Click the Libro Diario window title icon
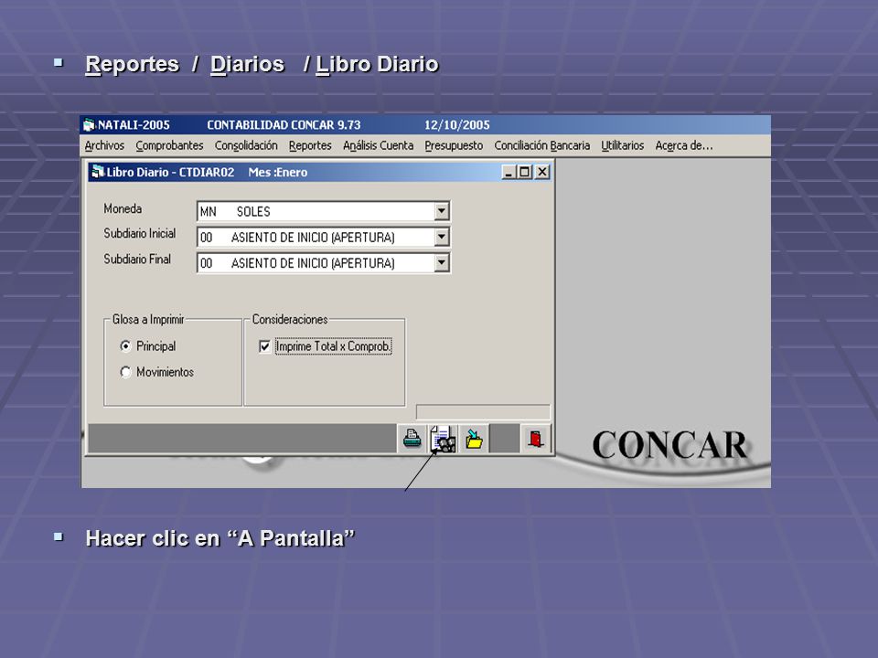The width and height of the screenshot is (878, 658). (98, 172)
